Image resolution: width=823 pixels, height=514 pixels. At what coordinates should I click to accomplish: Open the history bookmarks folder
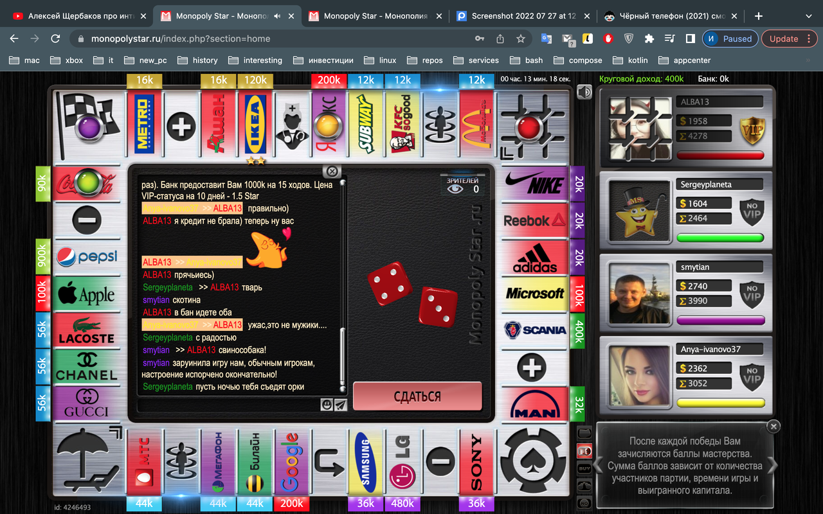click(196, 60)
